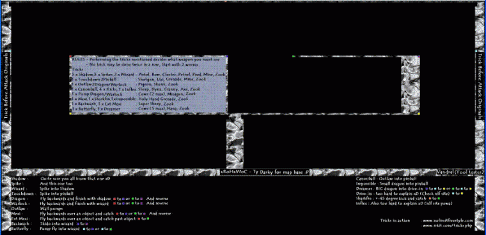Click the 'Spike into Shadow' description
Image resolution: width=486 pixels, height=235 pixels.
58,189
